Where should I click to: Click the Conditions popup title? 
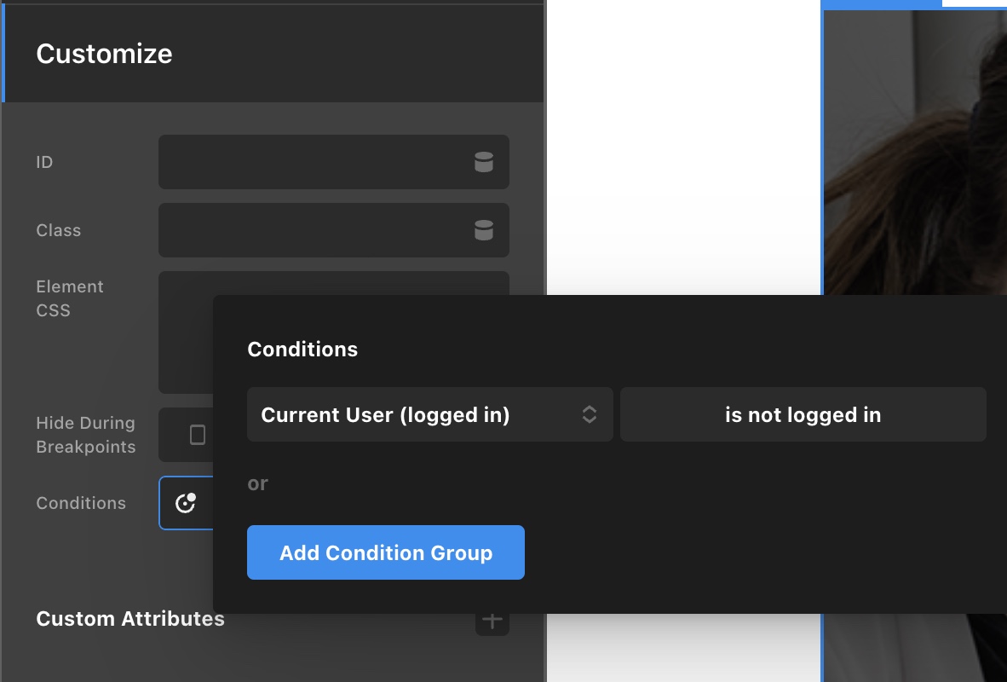coord(302,349)
